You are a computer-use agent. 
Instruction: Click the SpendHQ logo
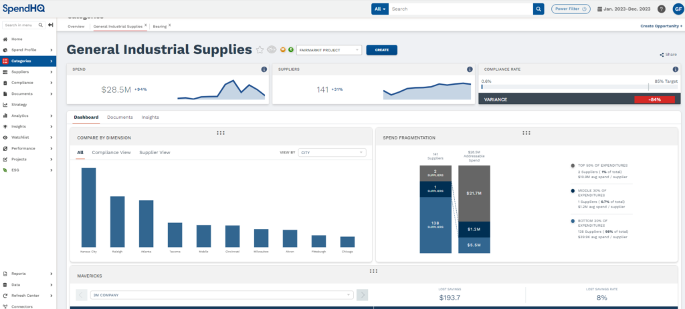(x=23, y=8)
